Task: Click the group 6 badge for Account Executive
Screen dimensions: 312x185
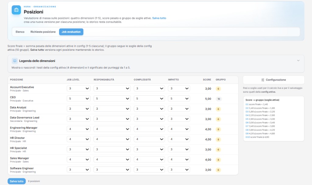Action: click(x=218, y=89)
